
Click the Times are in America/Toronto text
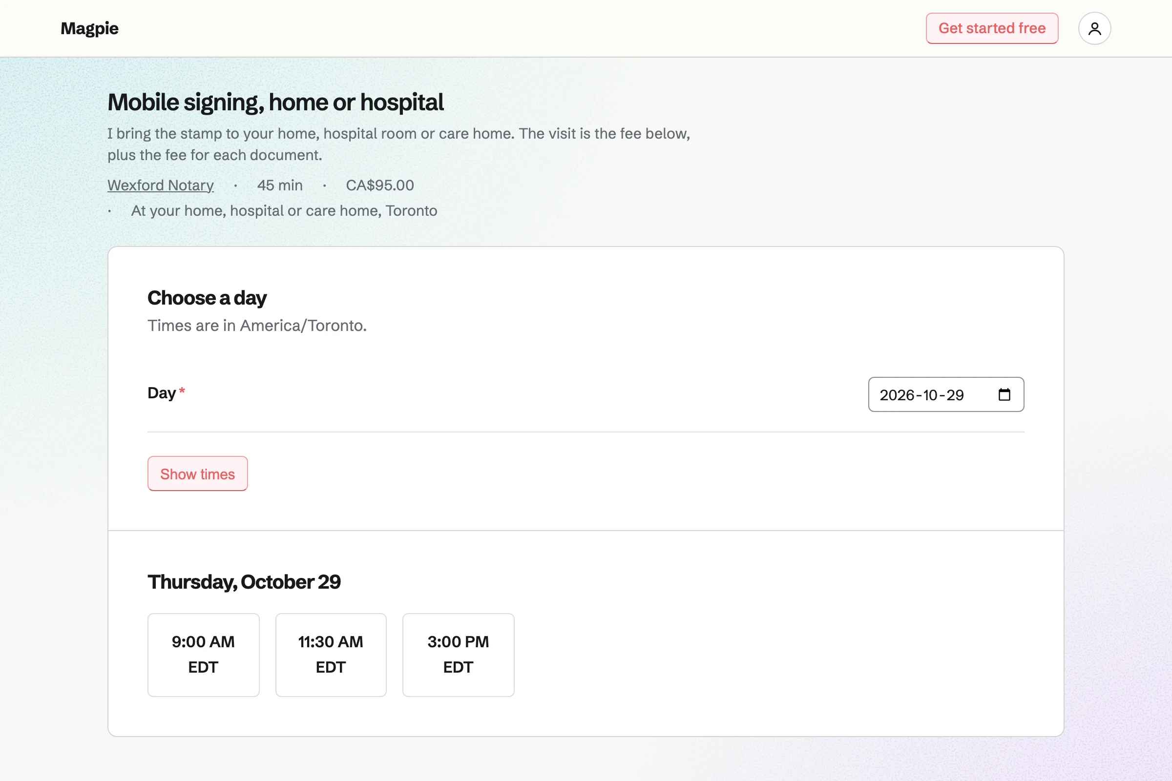tap(257, 325)
